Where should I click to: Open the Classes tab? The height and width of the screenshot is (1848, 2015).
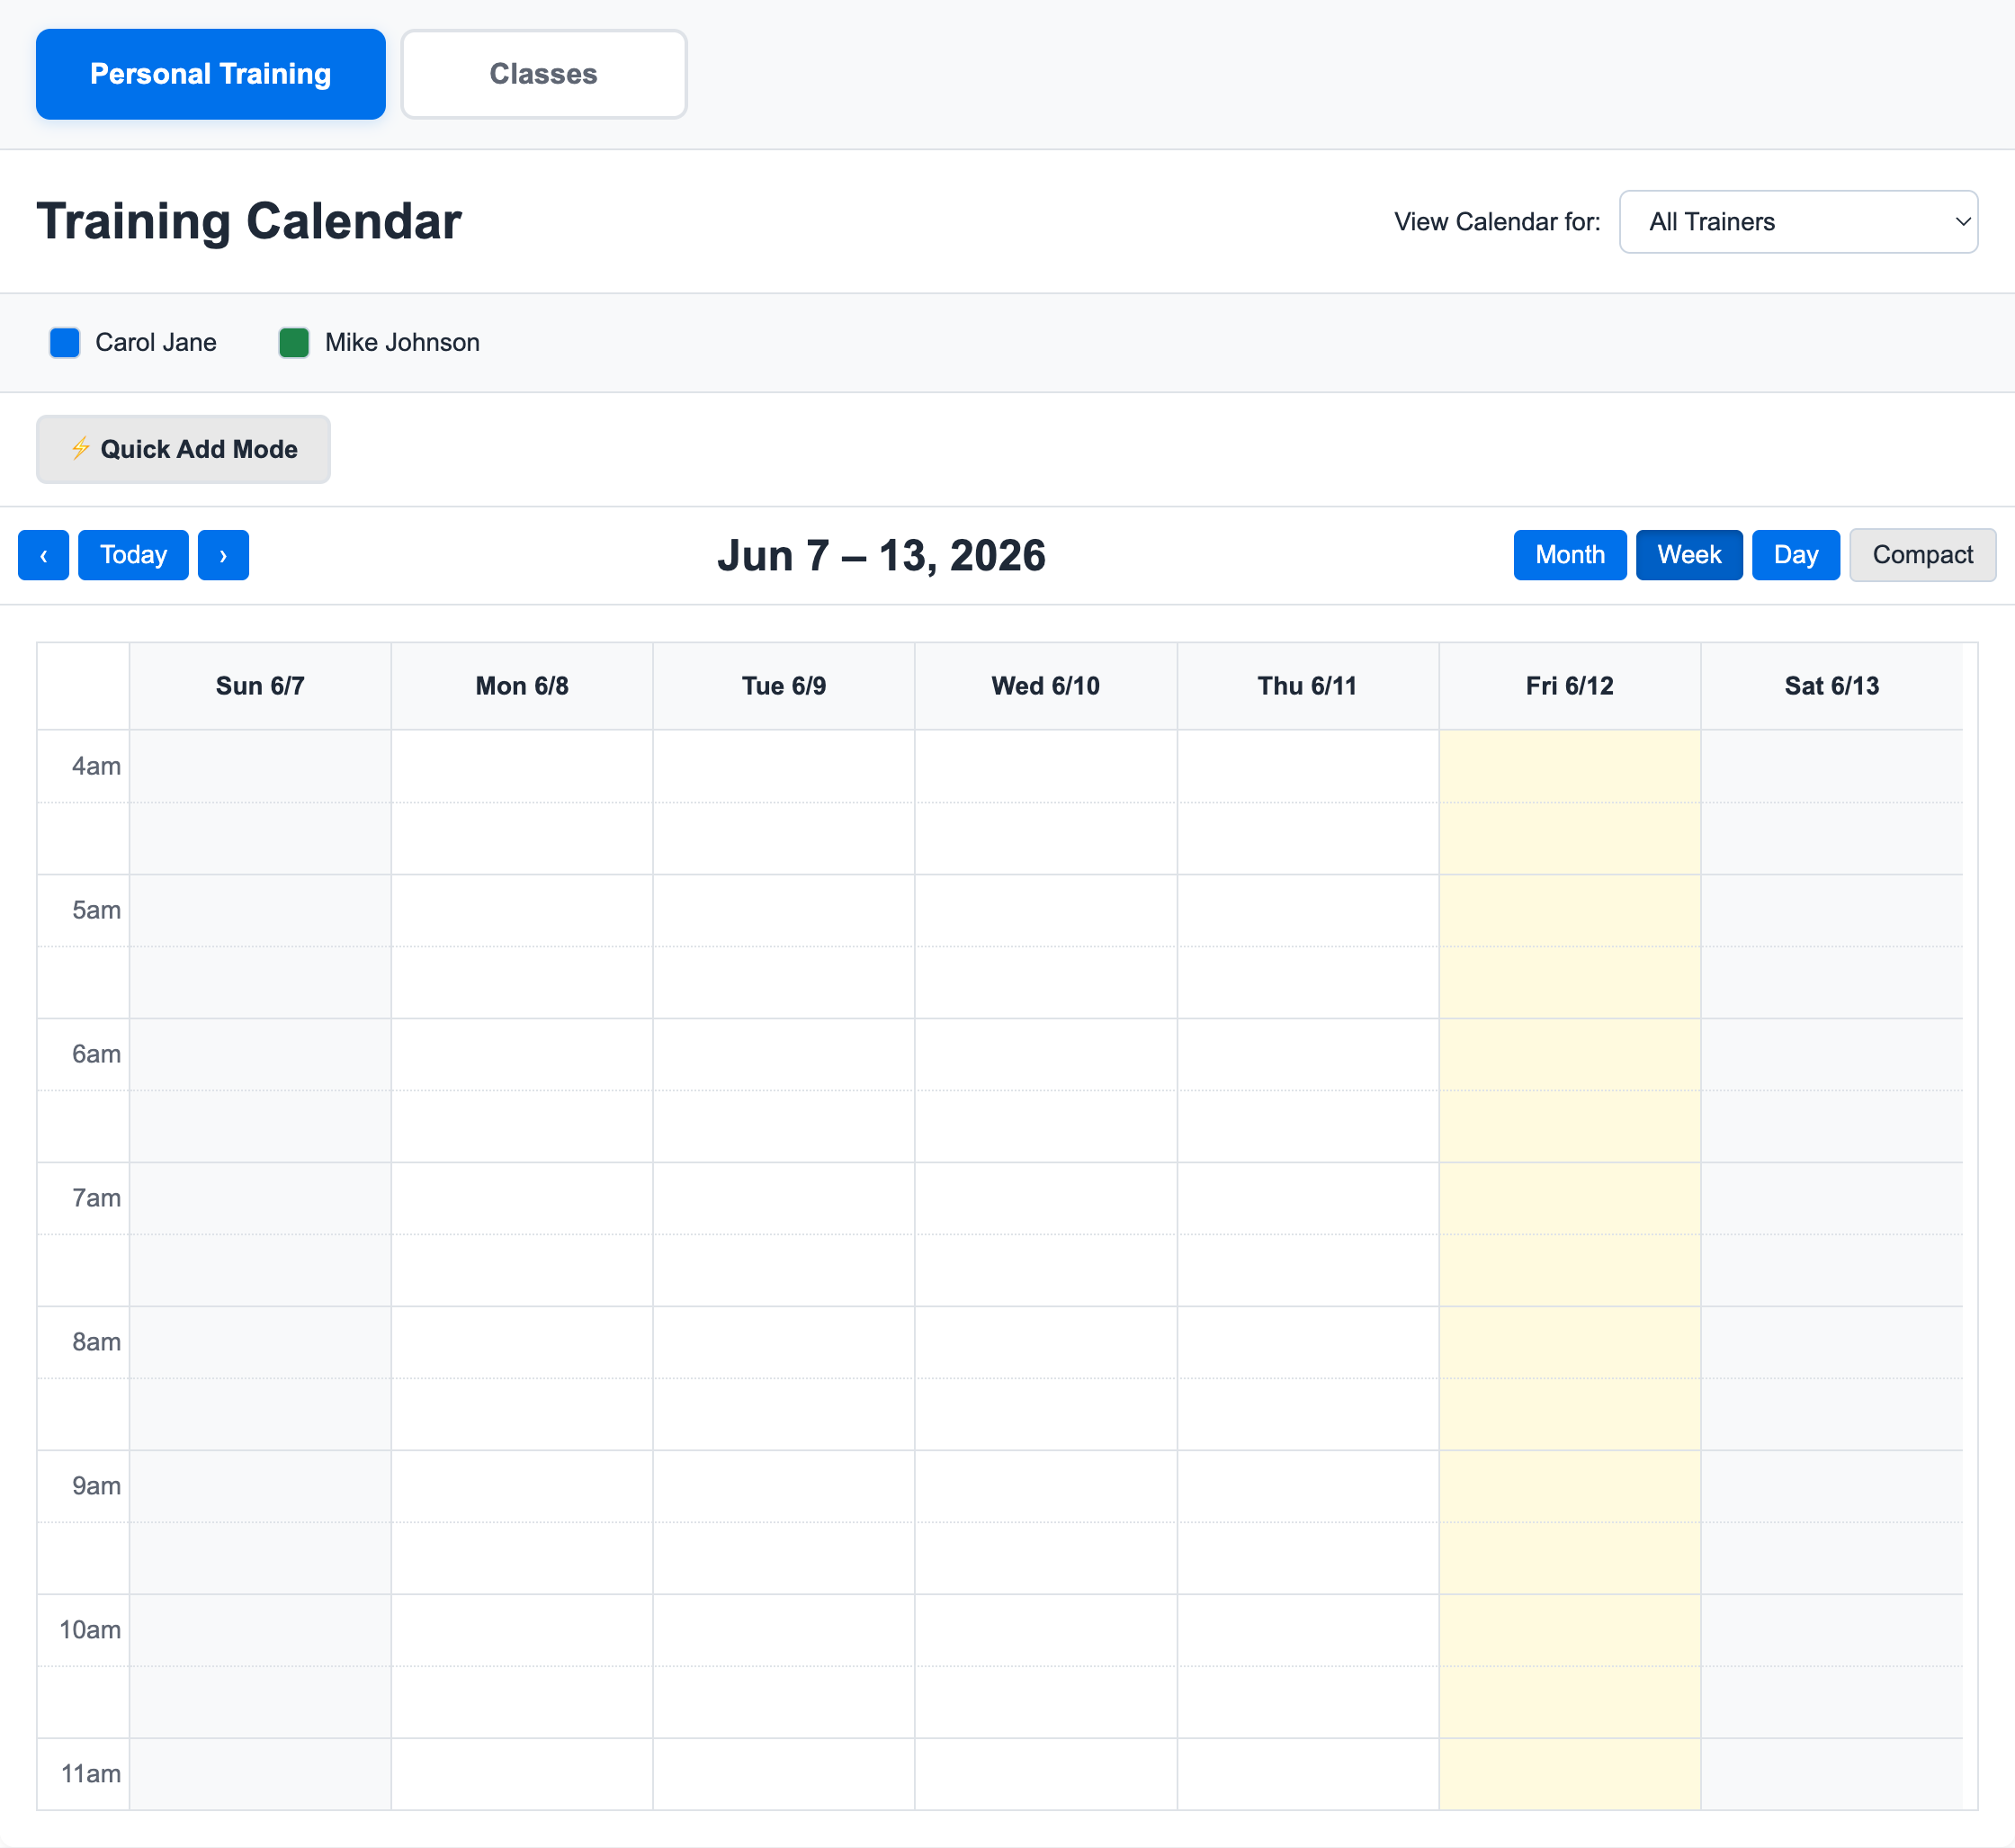click(543, 74)
